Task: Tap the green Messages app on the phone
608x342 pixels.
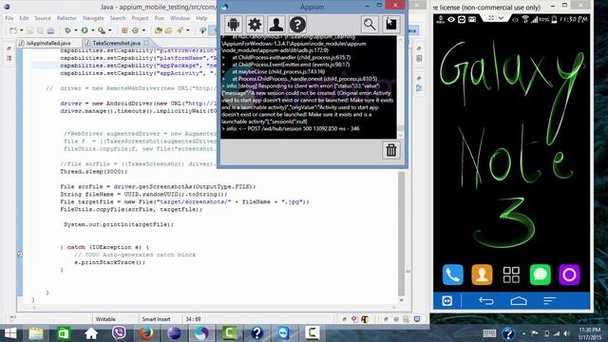Action: (541, 275)
